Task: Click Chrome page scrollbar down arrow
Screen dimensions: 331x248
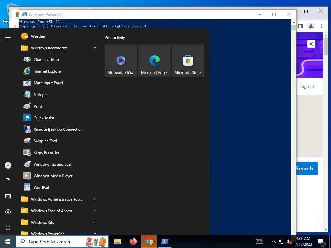Action: (x=326, y=230)
